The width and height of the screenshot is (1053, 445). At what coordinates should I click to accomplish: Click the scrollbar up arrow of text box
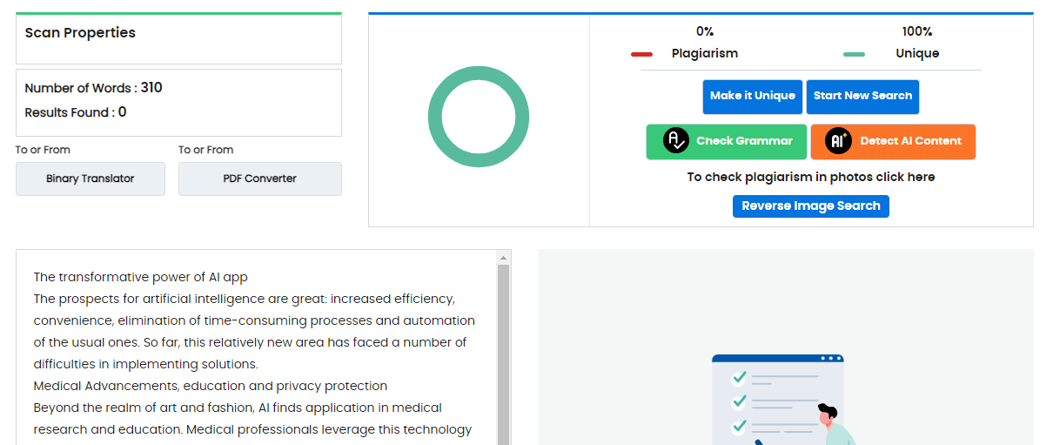click(x=503, y=258)
